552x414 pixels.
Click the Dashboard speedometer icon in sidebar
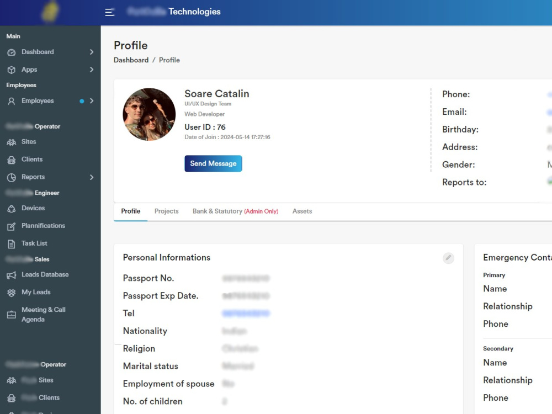point(11,52)
